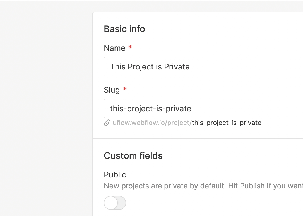This screenshot has height=216, width=303.
Task: Click the divider line above Custom fields
Action: [198, 139]
